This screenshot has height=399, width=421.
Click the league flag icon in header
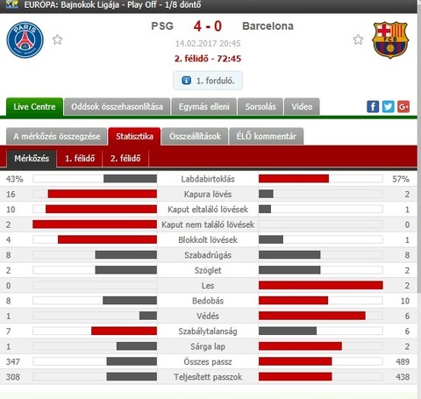[12, 4]
